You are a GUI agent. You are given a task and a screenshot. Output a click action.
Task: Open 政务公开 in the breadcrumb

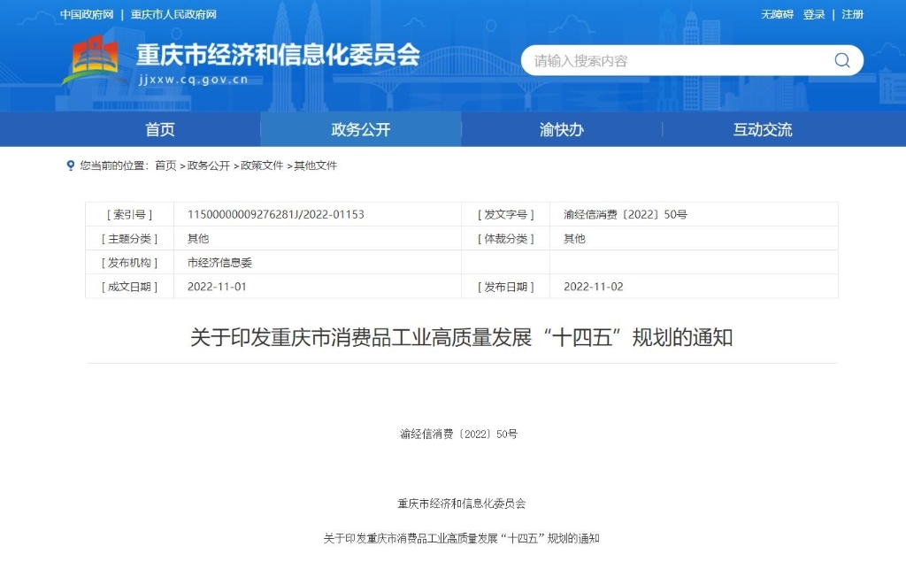[209, 165]
